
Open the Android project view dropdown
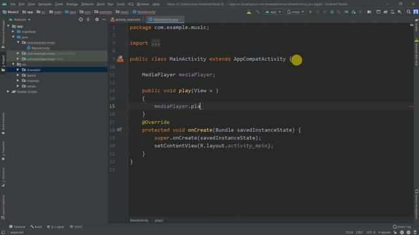coord(20,20)
